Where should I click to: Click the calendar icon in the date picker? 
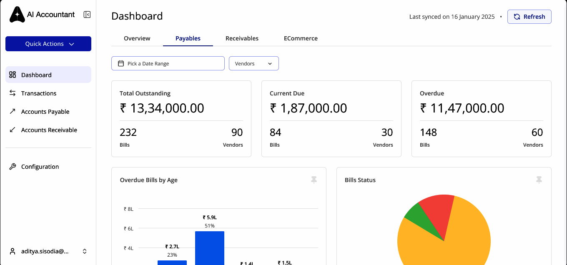click(x=120, y=63)
